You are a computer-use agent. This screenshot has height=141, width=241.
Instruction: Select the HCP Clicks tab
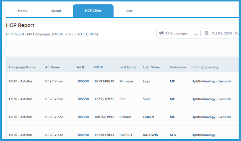[93, 11]
